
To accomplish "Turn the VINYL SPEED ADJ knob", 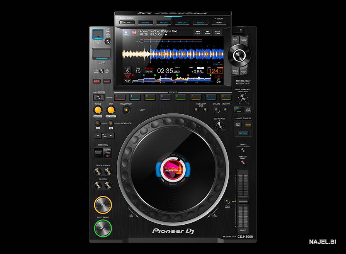I will click(x=243, y=98).
